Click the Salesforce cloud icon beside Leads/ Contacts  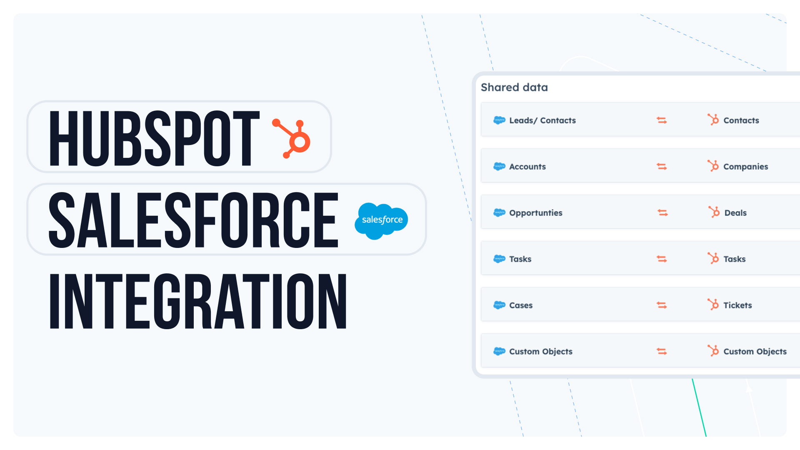499,120
